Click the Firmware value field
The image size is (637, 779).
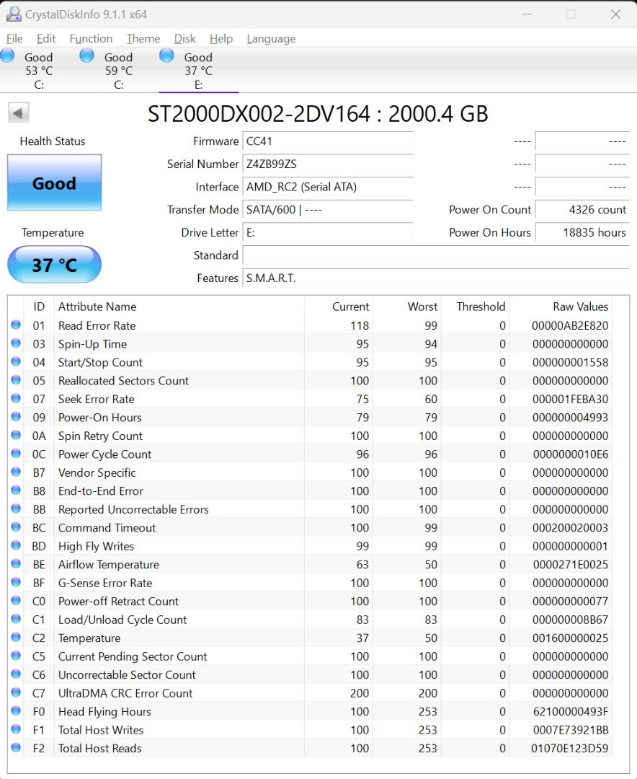(x=328, y=141)
